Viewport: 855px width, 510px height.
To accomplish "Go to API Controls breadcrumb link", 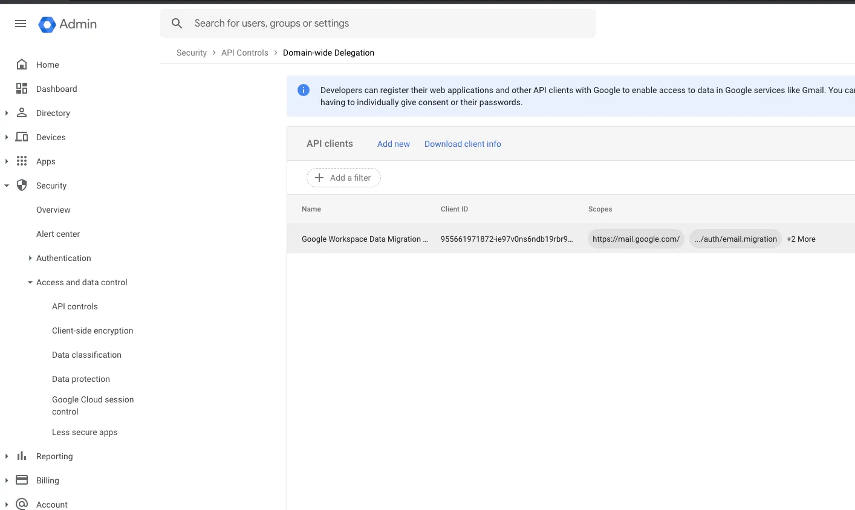I will (245, 53).
